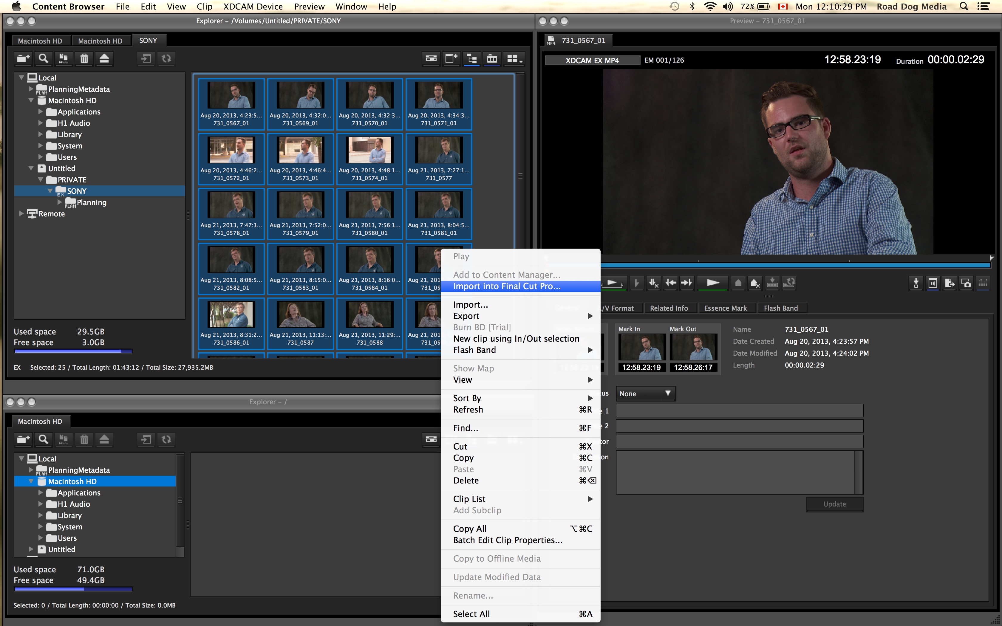This screenshot has width=1002, height=626.
Task: Toggle filmstrip pane icon in SONY explorer toolbar
Action: (492, 59)
